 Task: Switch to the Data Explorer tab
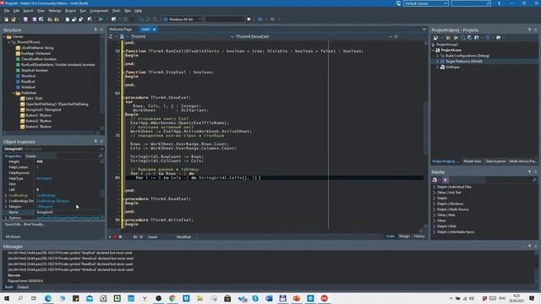tap(495, 161)
